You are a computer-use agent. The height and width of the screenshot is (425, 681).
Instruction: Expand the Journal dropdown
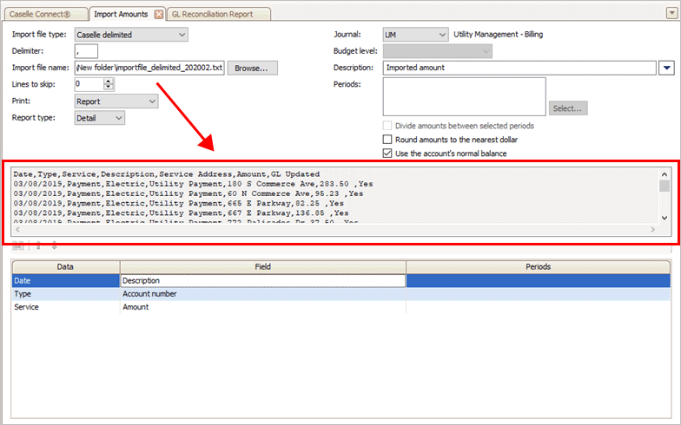point(442,35)
